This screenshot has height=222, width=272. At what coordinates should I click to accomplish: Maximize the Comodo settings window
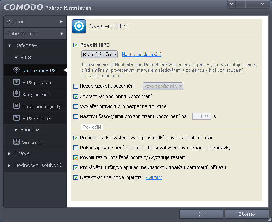tap(250, 4)
